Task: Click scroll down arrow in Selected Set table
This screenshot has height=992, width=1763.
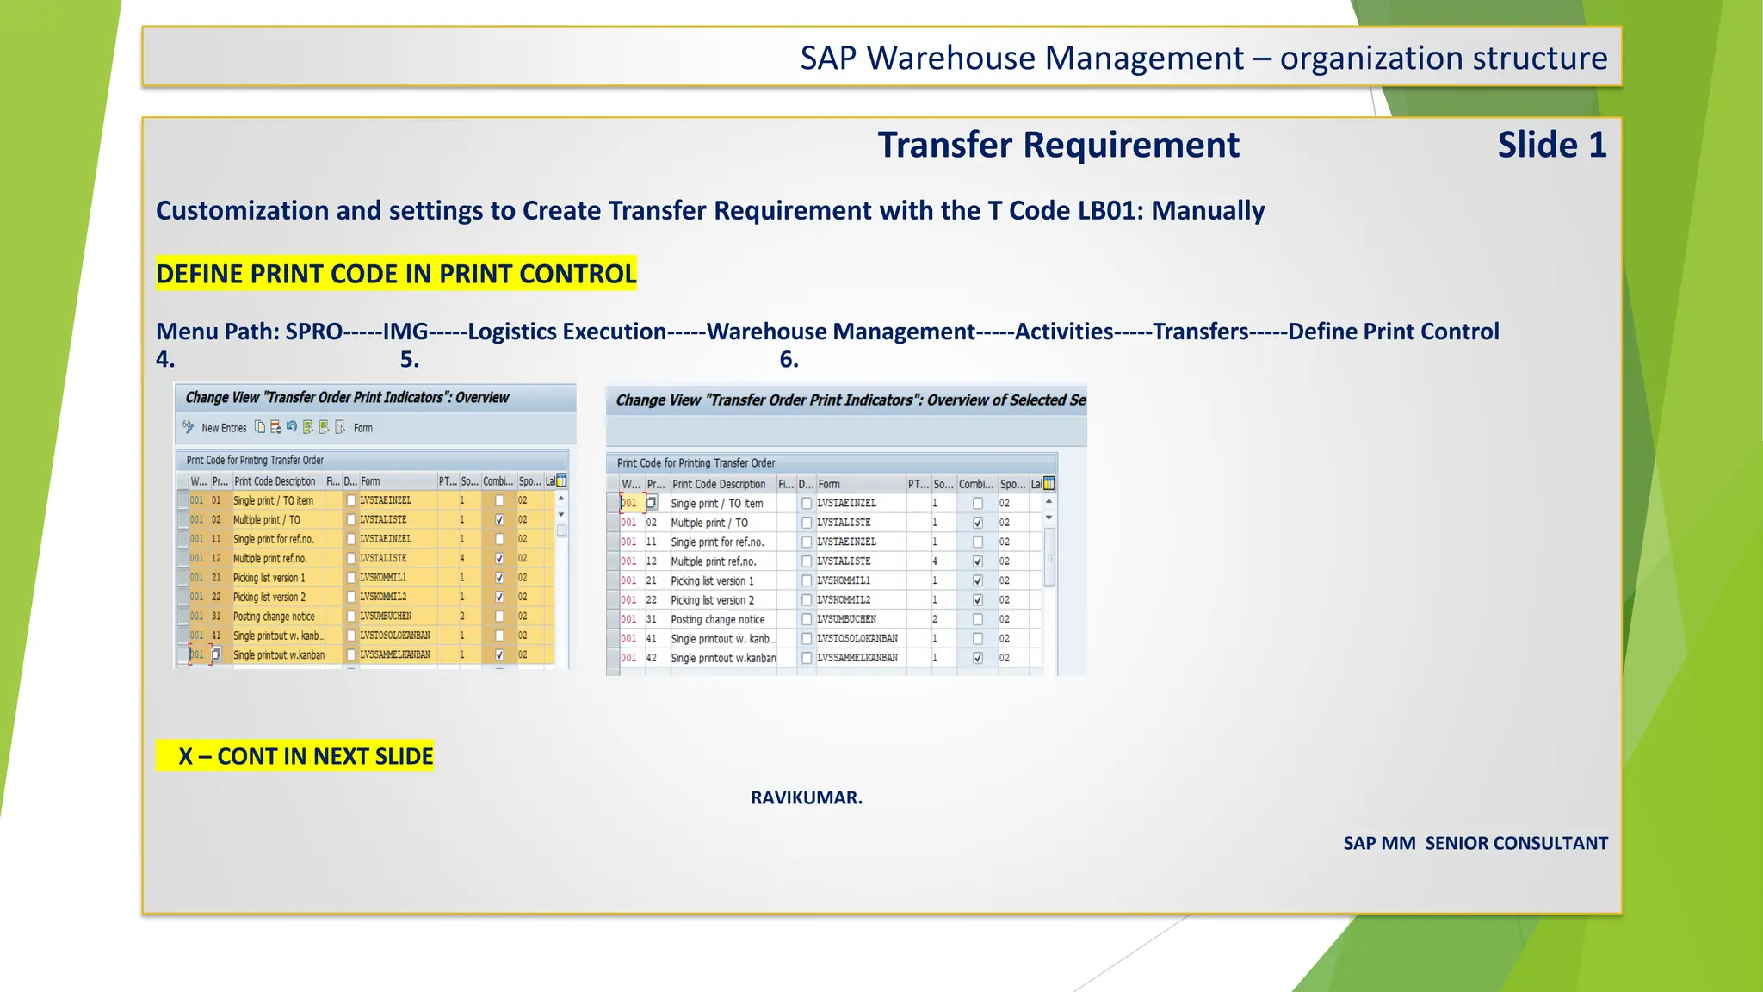Action: point(1049,518)
